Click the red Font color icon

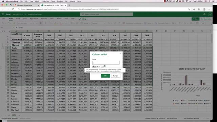point(61,23)
